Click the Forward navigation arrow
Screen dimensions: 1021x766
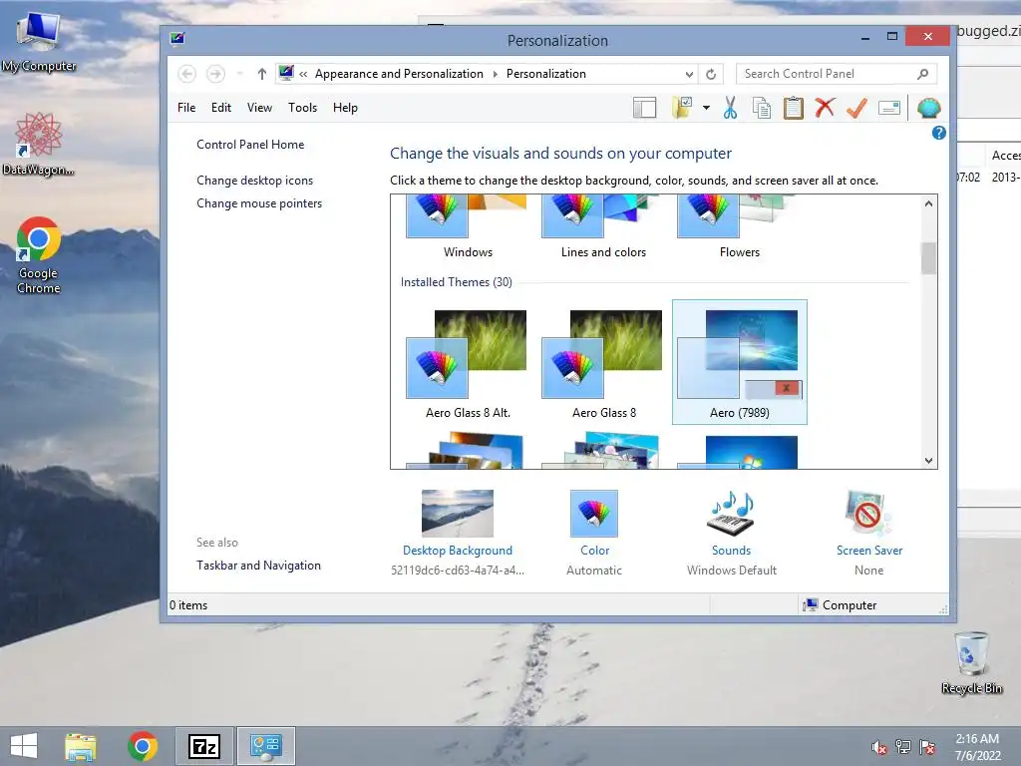pyautogui.click(x=215, y=74)
